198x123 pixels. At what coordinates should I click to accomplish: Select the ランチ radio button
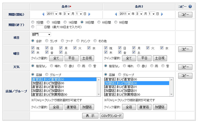(x=47, y=41)
